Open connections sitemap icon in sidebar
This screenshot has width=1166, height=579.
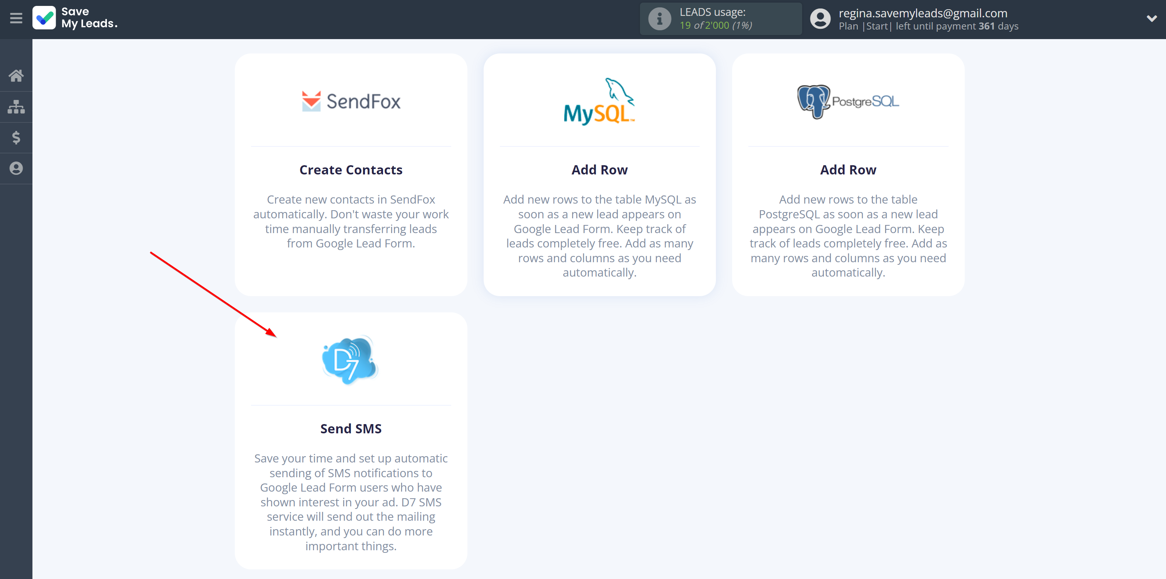click(x=16, y=107)
